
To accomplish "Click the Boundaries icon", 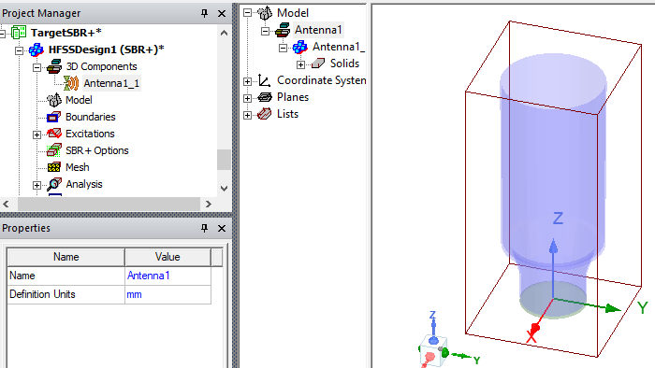I will (x=54, y=117).
